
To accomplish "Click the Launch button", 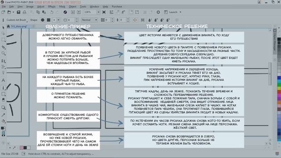I will pos(171,12).
